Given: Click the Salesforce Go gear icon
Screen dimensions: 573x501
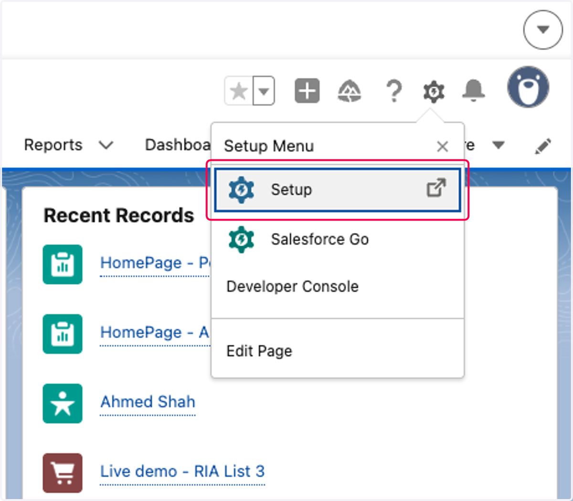Looking at the screenshot, I should point(242,239).
